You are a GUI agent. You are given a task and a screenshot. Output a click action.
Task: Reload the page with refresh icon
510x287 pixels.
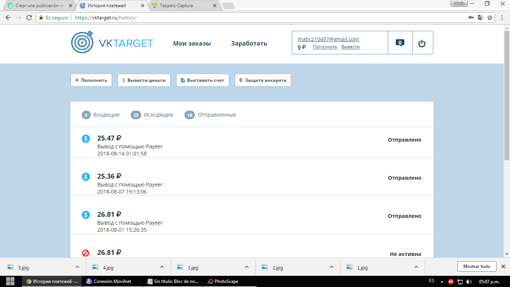pos(29,18)
